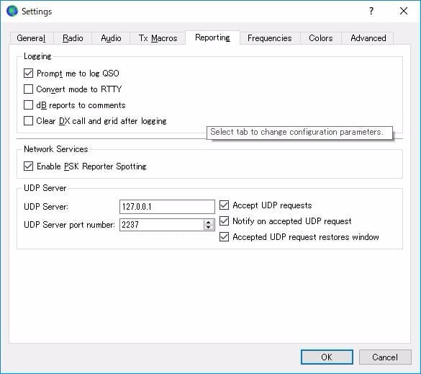Go to the Frequencies tab
This screenshot has height=374, width=421.
[x=270, y=38]
